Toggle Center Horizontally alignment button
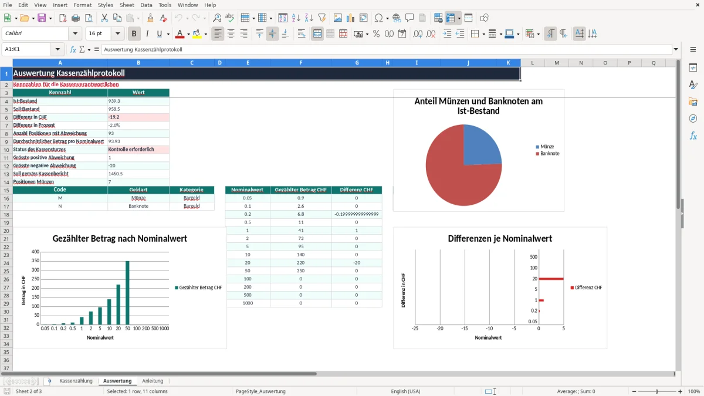Viewport: 704px width, 396px height. coord(231,34)
